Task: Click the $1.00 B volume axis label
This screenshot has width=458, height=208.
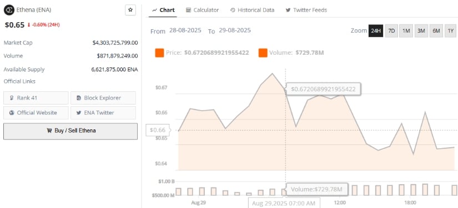Action: coord(166,181)
